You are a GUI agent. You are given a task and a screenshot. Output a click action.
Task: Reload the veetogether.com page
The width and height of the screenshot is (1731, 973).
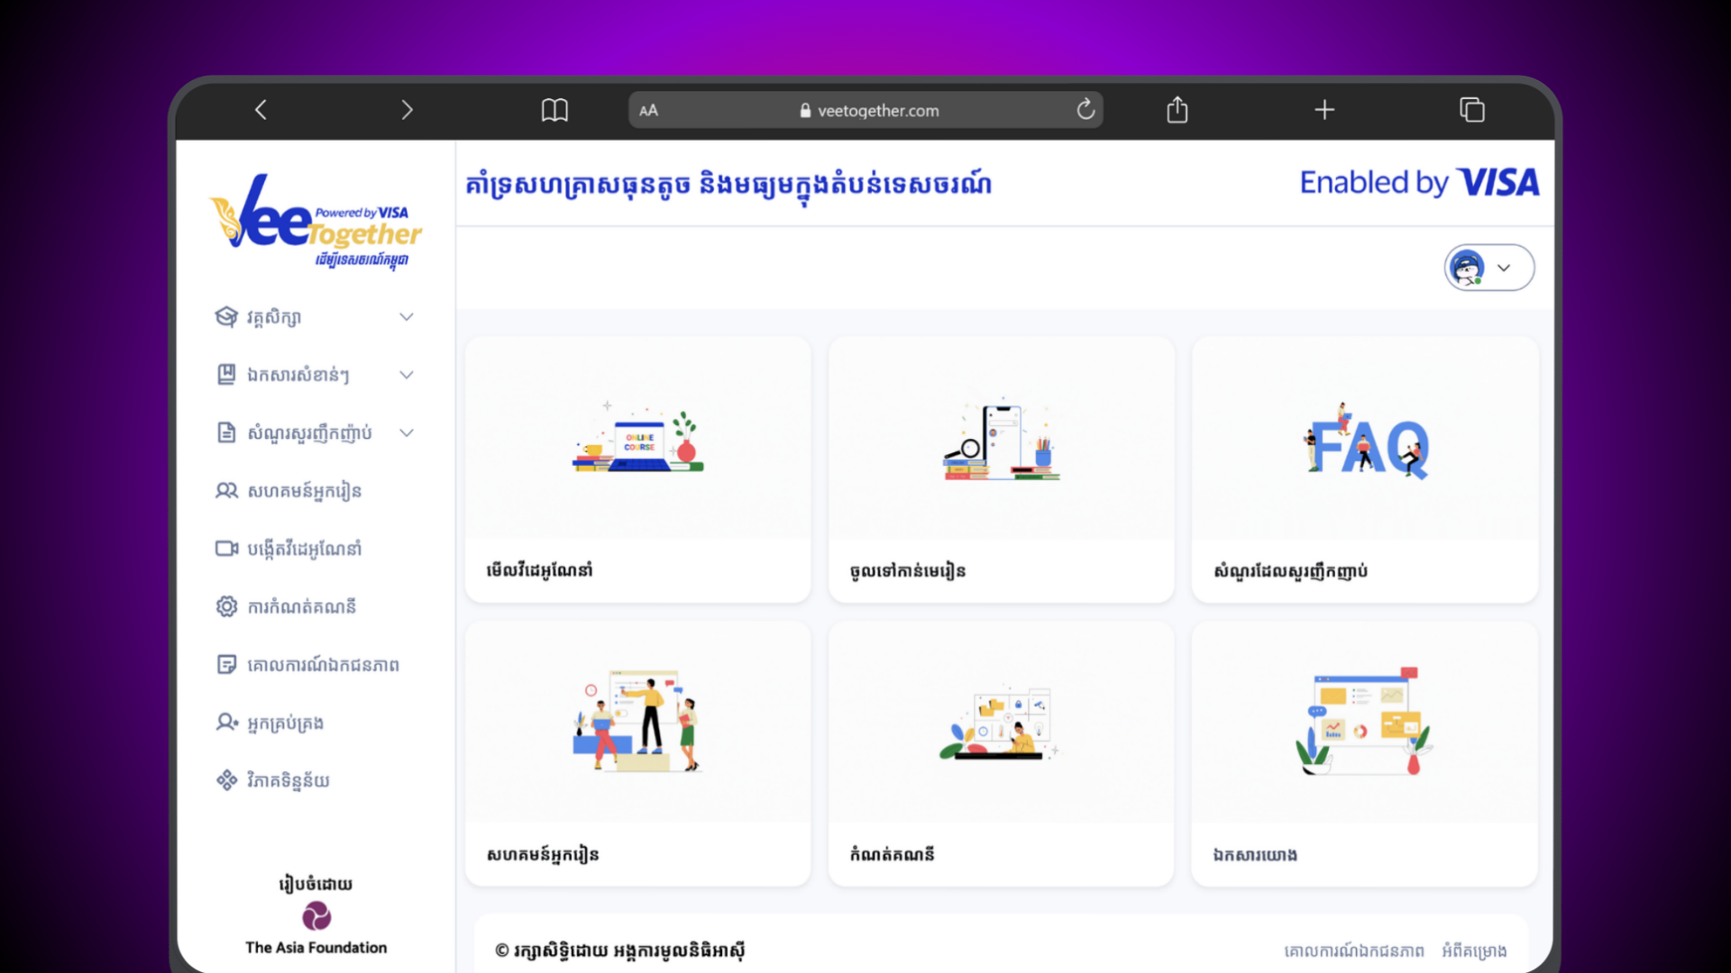click(x=1085, y=110)
